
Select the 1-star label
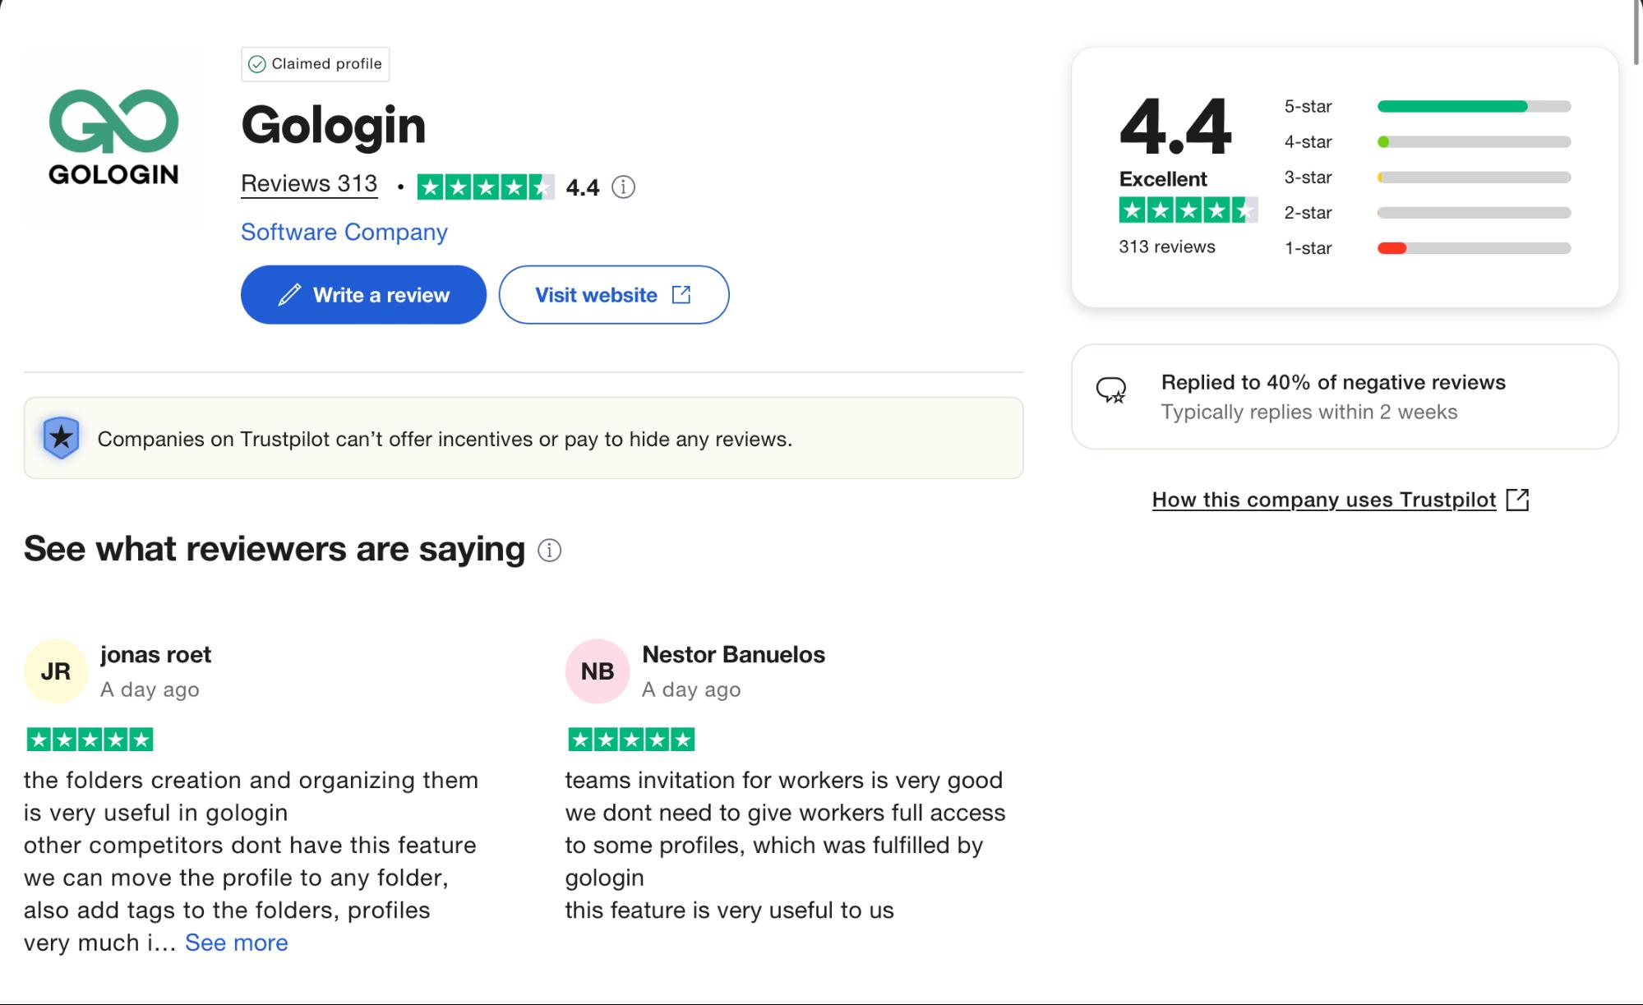click(1308, 247)
